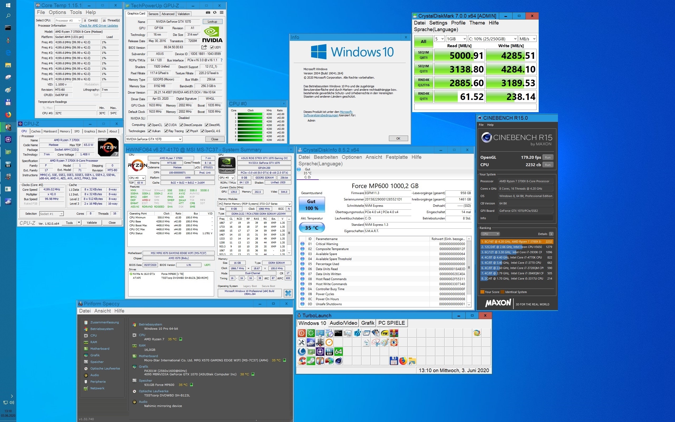Launch Firefox from the TurboLaunch grid
Image resolution: width=675 pixels, height=422 pixels.
point(403,361)
